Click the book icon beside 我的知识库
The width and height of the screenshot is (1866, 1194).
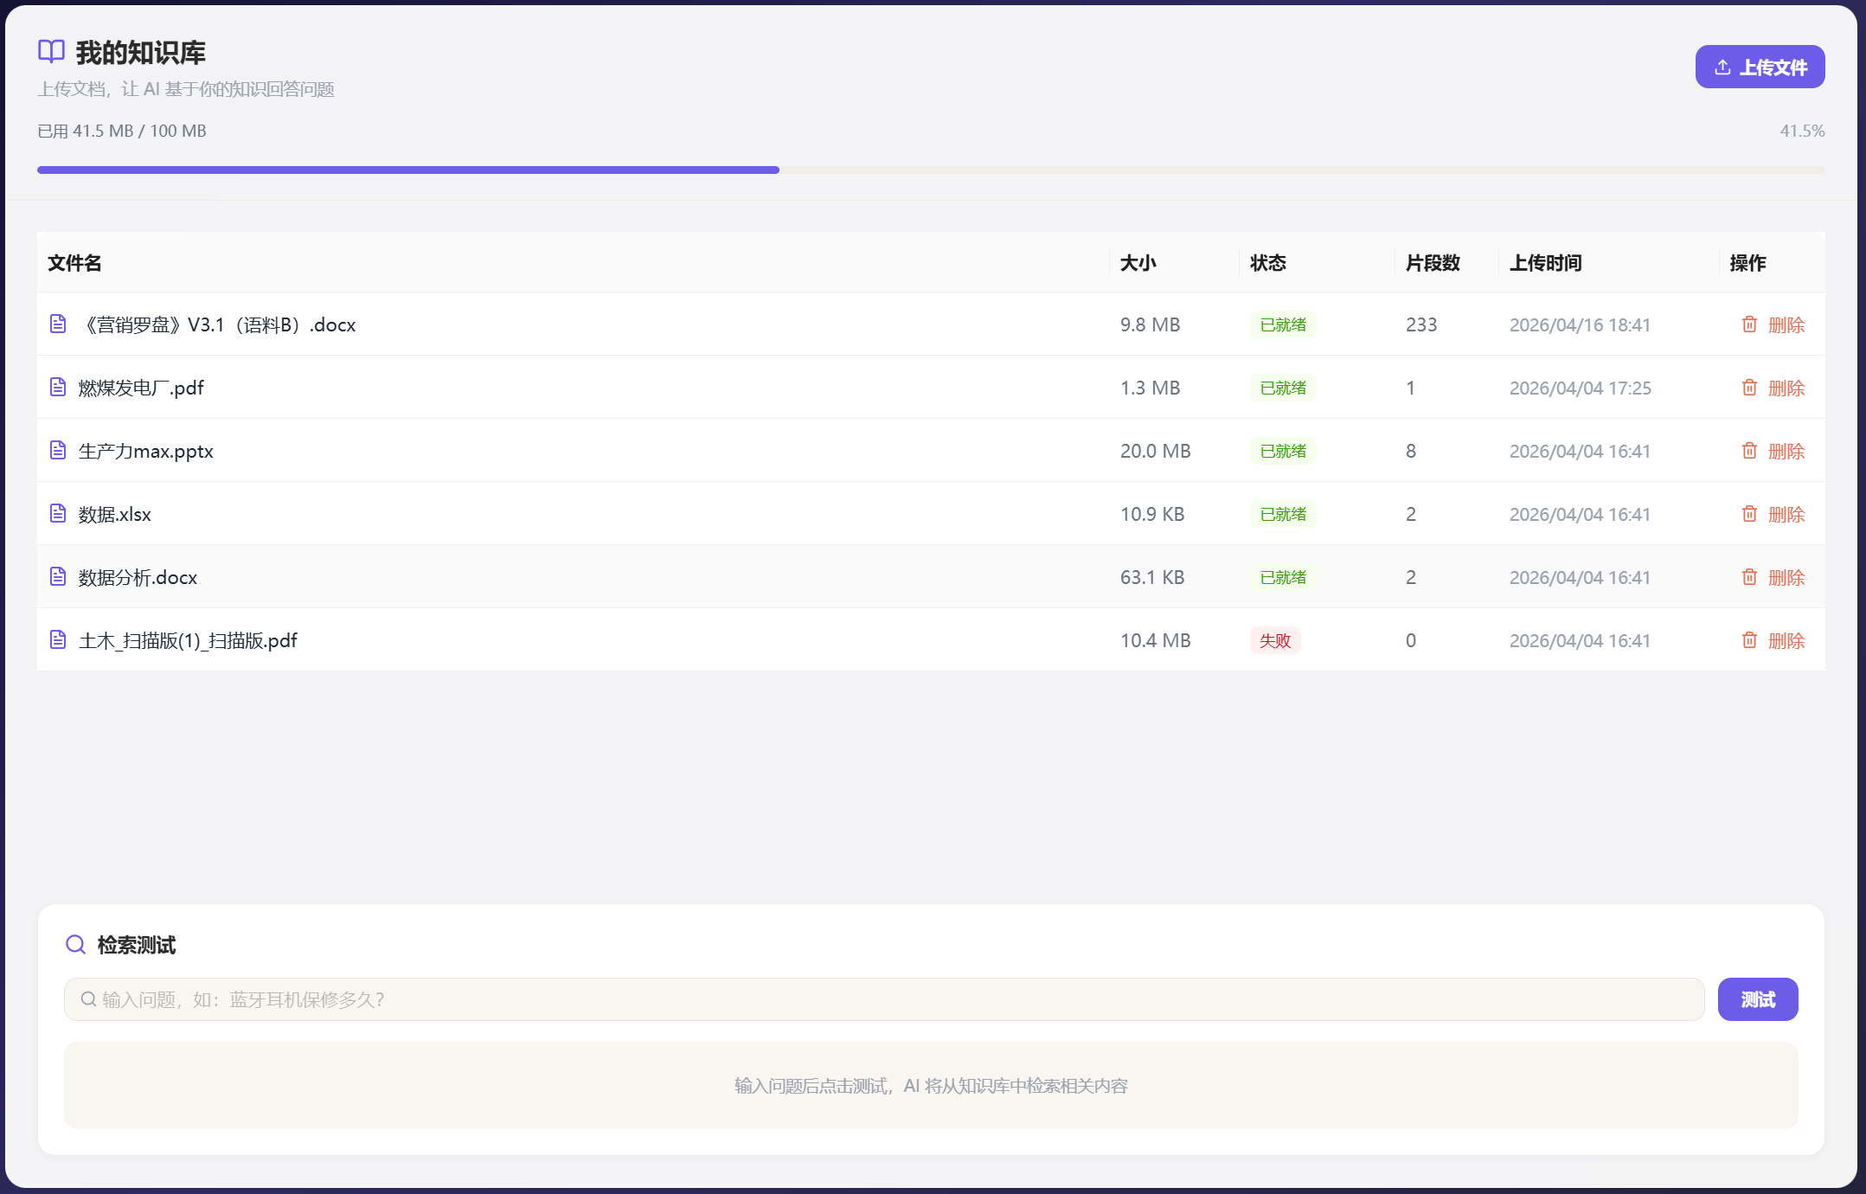tap(51, 52)
